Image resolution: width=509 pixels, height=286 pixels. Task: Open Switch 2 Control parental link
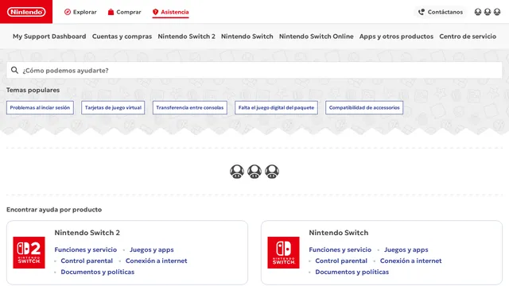(87, 261)
